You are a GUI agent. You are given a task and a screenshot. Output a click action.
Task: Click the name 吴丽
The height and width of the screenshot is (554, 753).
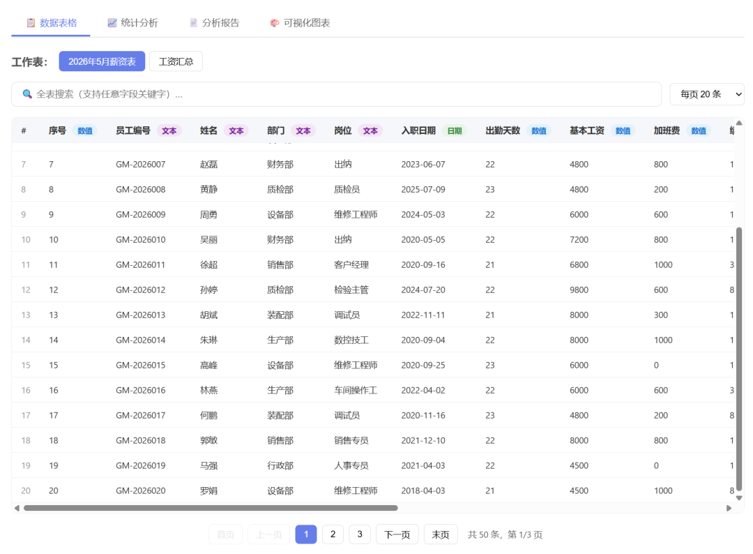coord(209,240)
